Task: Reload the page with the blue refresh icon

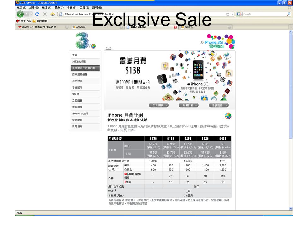Action: coord(37,14)
